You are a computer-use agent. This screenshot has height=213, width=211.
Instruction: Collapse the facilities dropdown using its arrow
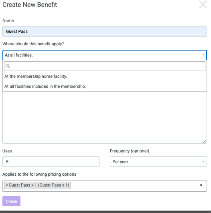pyautogui.click(x=203, y=55)
